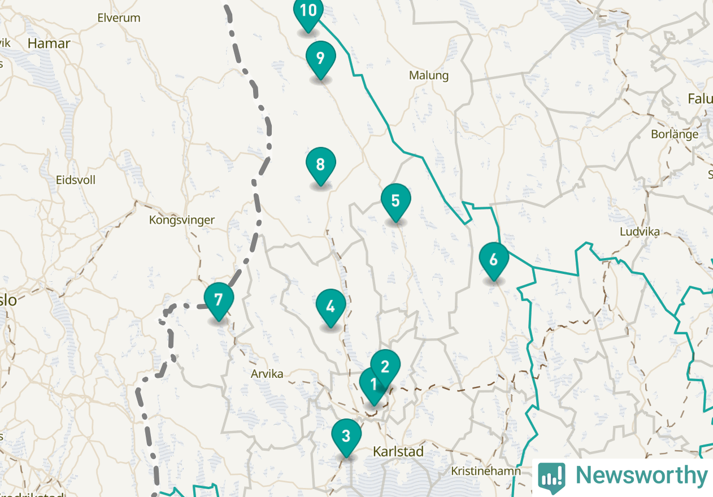Select map pin number 2

(x=385, y=368)
